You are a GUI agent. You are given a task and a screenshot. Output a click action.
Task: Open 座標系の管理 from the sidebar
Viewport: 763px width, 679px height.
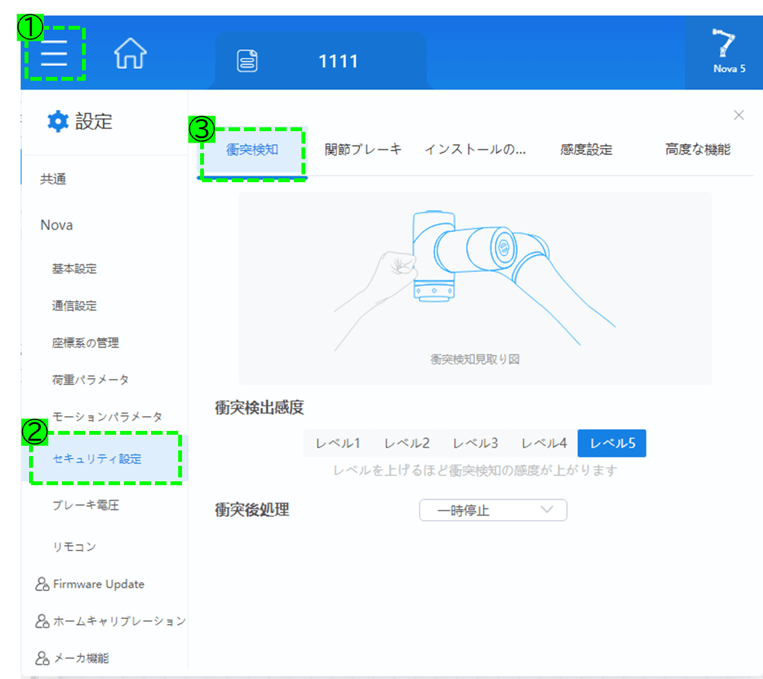pos(86,343)
